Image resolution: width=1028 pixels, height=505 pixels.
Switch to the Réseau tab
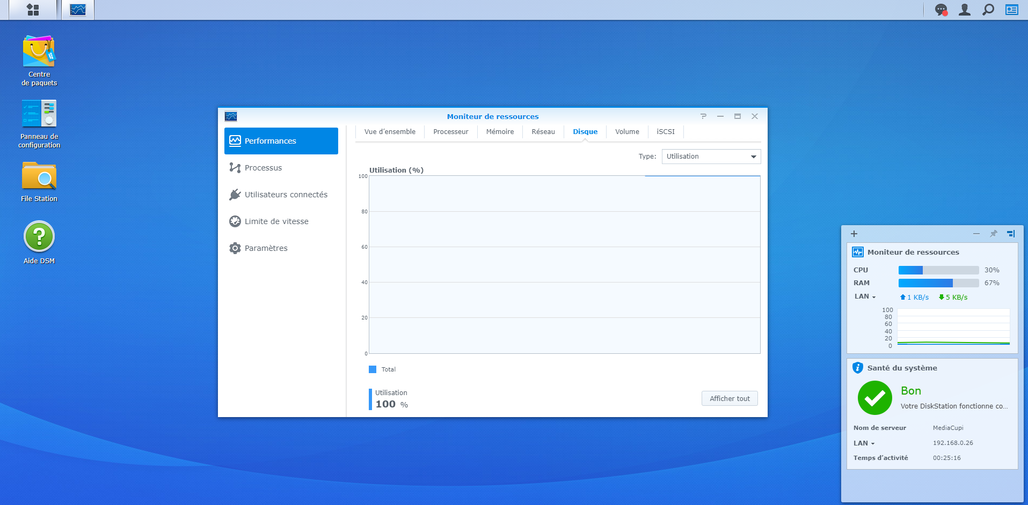click(x=543, y=132)
